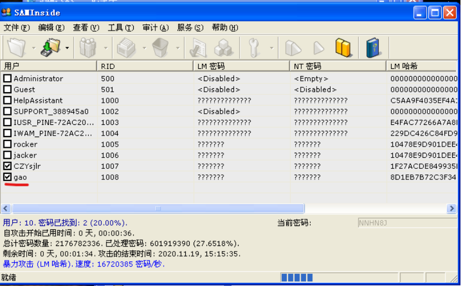Sort by the LM 哈希 column header

click(422, 66)
